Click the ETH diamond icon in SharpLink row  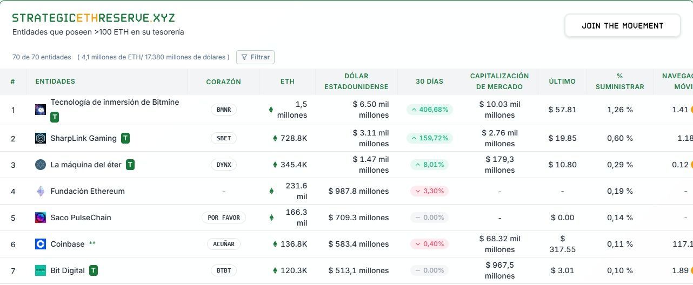pyautogui.click(x=275, y=138)
